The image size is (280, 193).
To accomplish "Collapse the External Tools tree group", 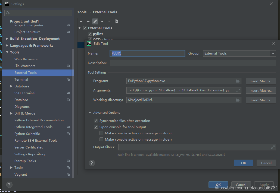I will click(x=80, y=28).
